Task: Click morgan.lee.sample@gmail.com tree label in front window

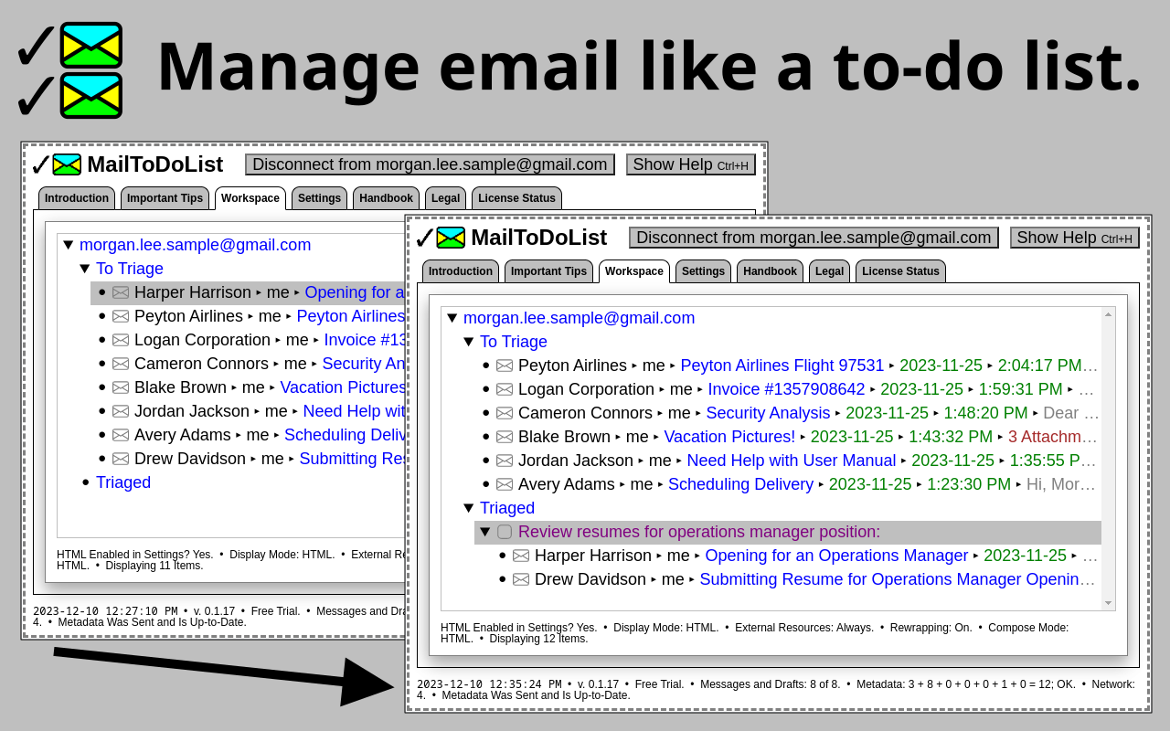Action: (579, 318)
